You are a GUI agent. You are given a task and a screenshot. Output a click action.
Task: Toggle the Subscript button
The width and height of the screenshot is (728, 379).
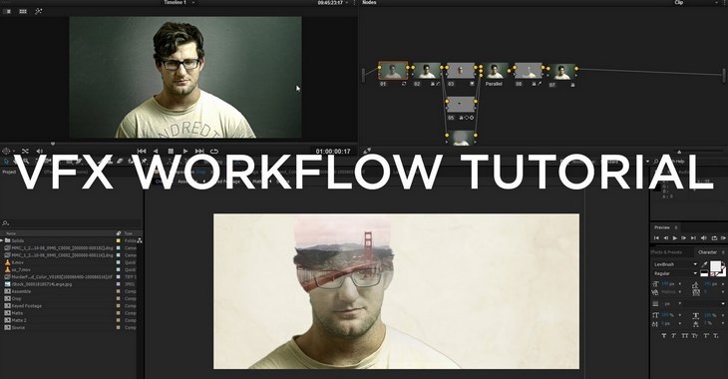[x=717, y=335]
